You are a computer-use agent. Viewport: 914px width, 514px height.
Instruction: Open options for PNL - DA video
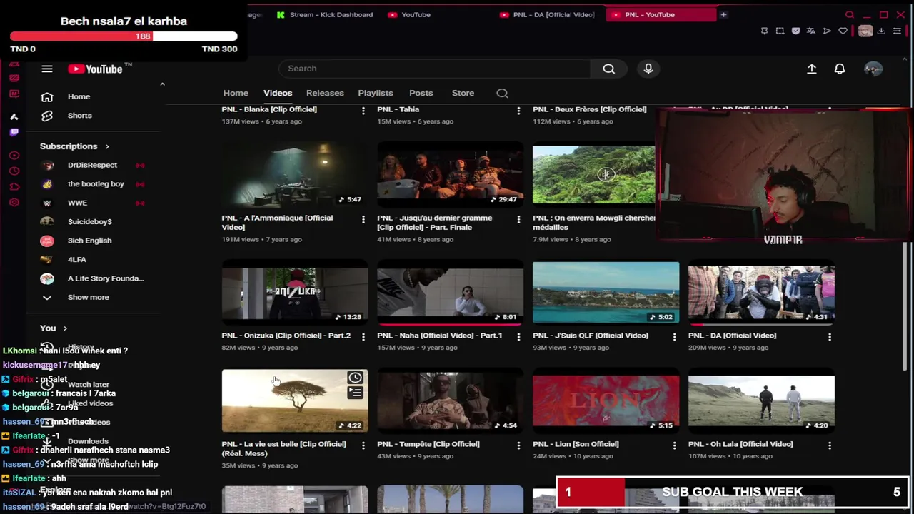pyautogui.click(x=829, y=336)
